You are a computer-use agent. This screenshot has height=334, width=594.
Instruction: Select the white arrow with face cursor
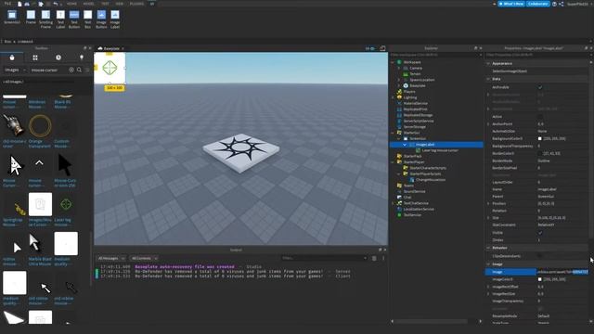click(x=15, y=165)
